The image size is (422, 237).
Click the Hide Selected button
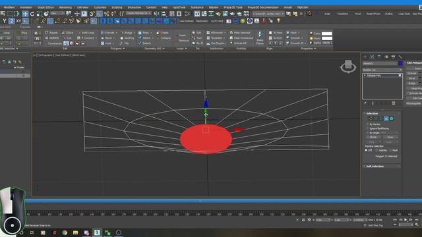[x=239, y=33]
